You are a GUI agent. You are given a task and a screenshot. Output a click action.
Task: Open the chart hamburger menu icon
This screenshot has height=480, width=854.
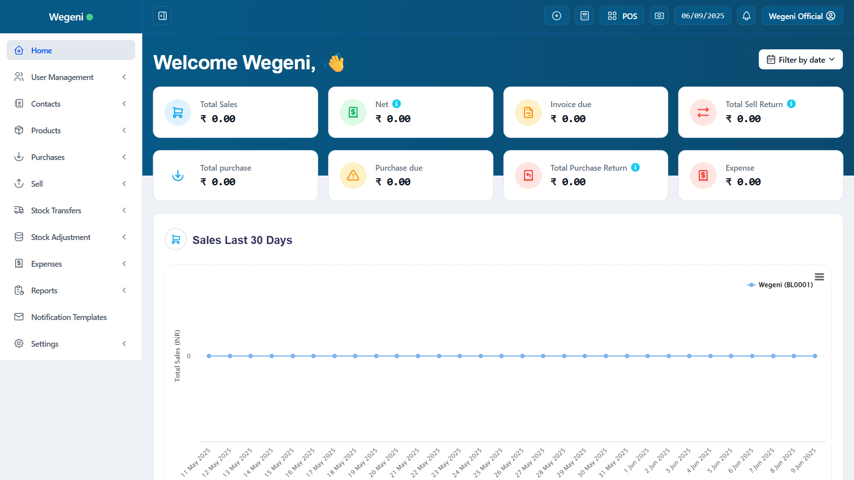coord(819,277)
